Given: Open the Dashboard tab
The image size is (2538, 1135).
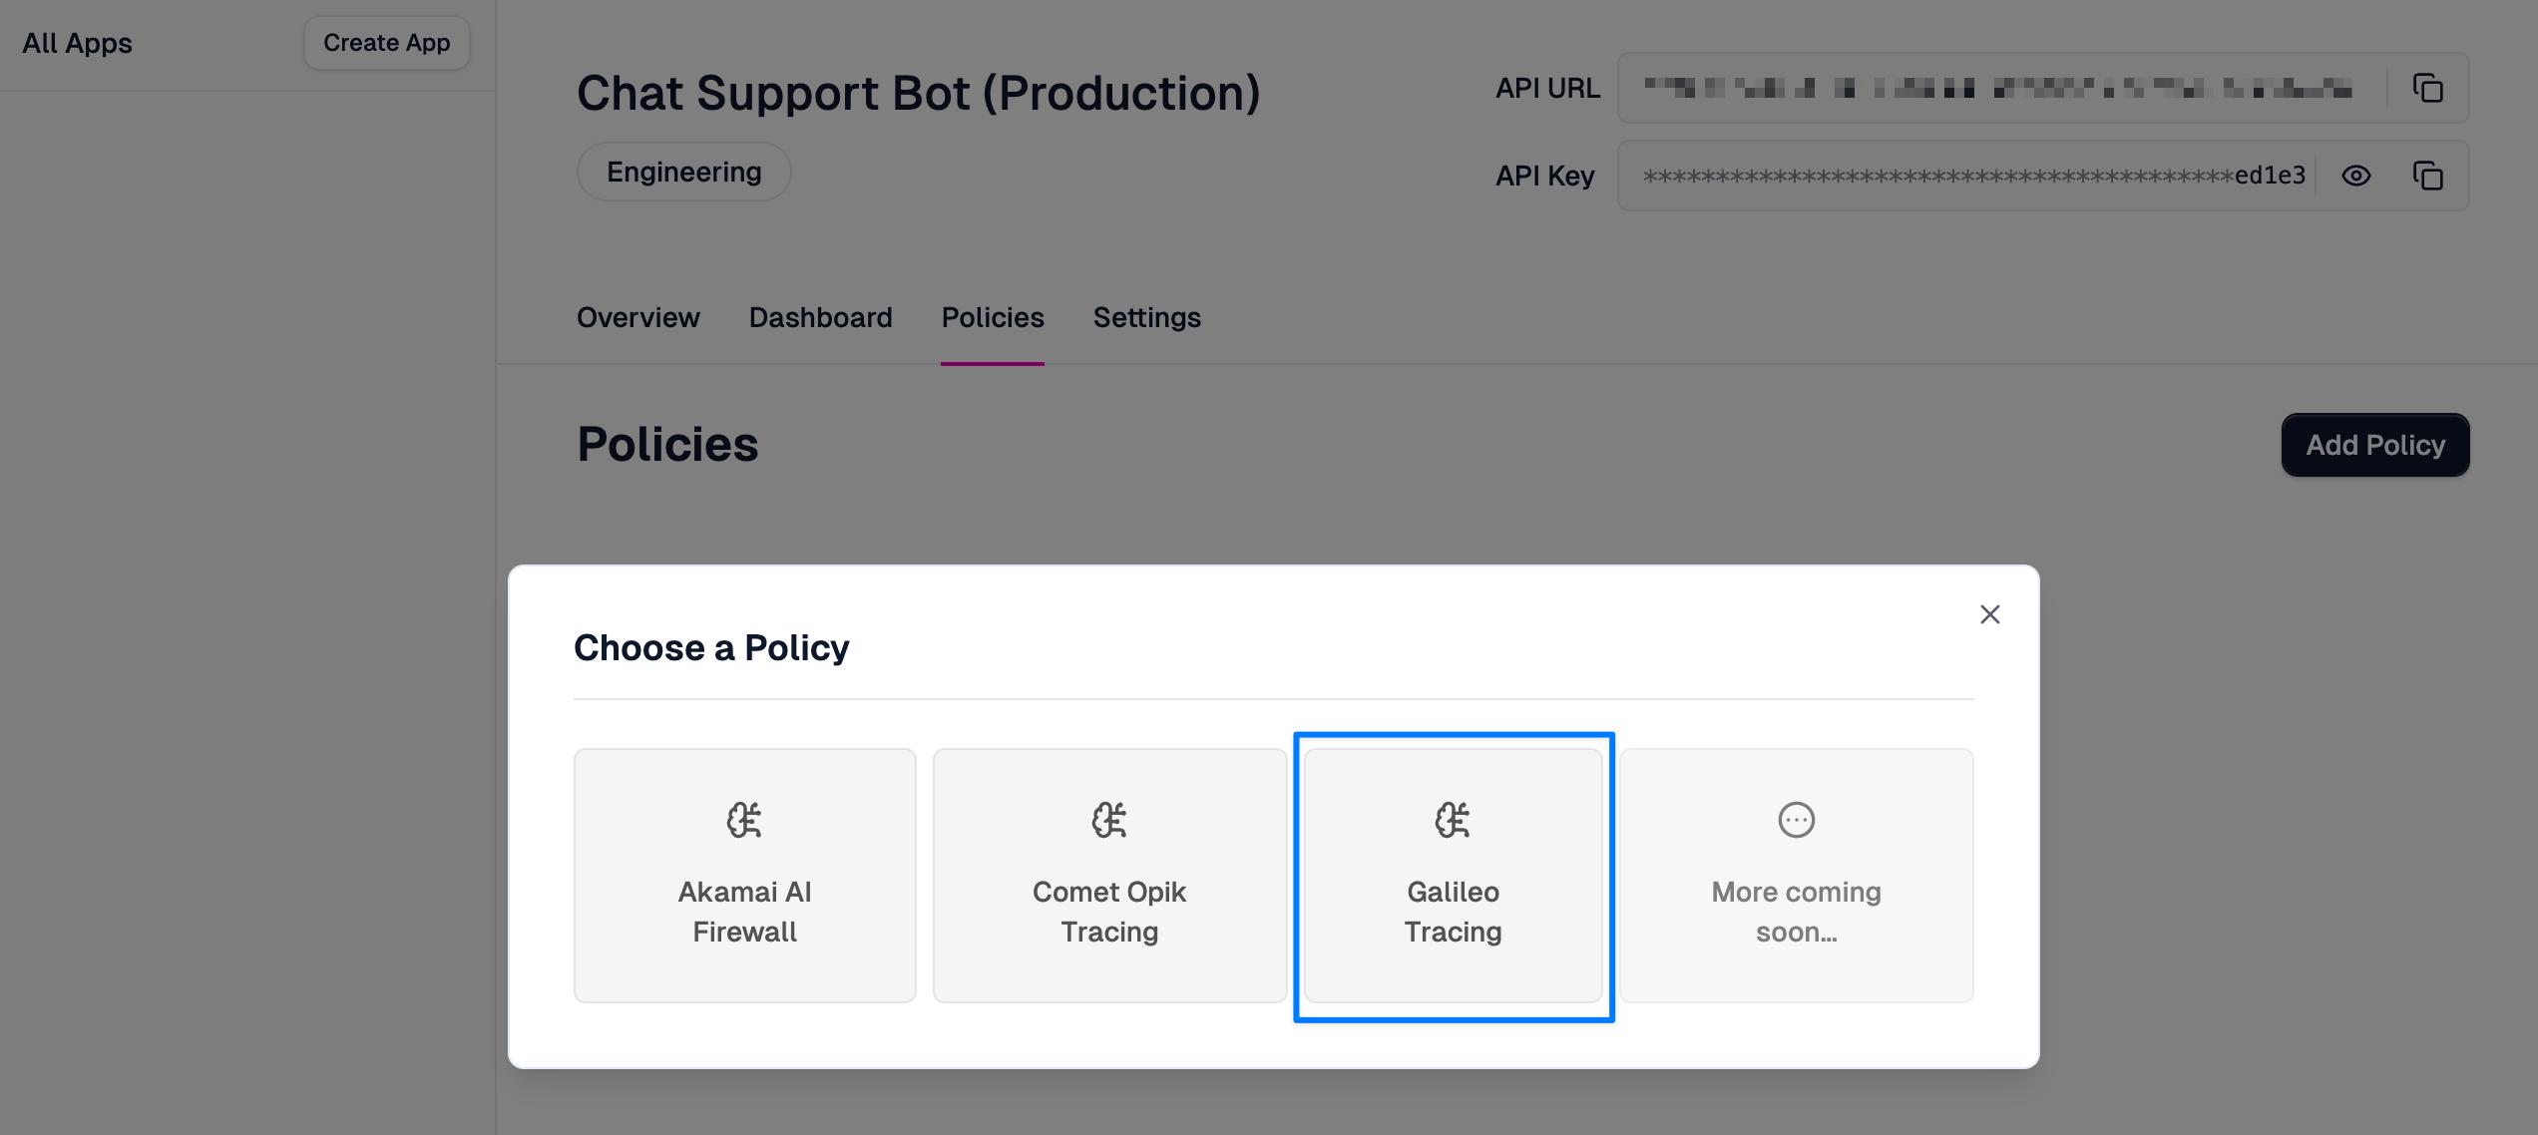Looking at the screenshot, I should [x=820, y=317].
